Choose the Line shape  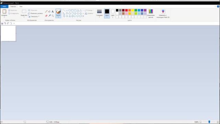point(64,10)
